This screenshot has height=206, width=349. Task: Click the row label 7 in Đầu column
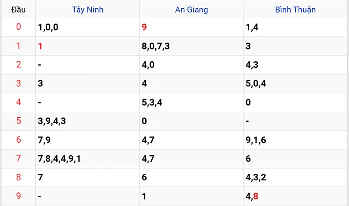[18, 159]
